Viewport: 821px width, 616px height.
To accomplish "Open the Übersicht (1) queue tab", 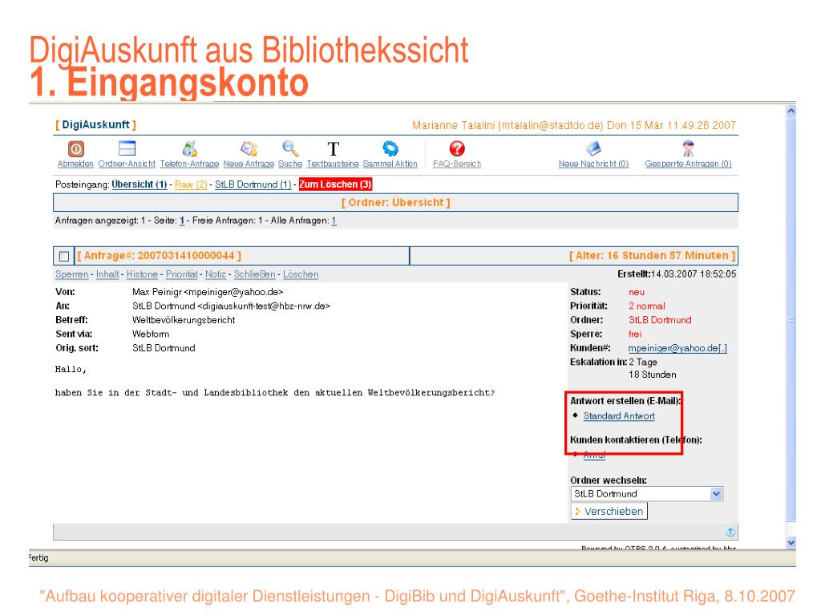I will coord(140,184).
